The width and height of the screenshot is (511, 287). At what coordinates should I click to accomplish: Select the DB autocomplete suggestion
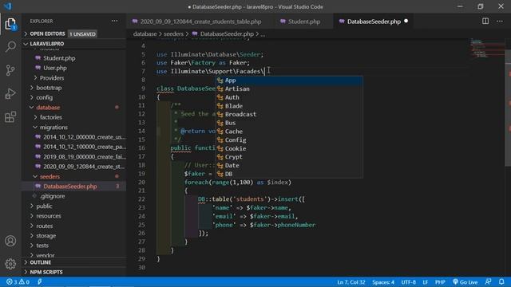288,174
